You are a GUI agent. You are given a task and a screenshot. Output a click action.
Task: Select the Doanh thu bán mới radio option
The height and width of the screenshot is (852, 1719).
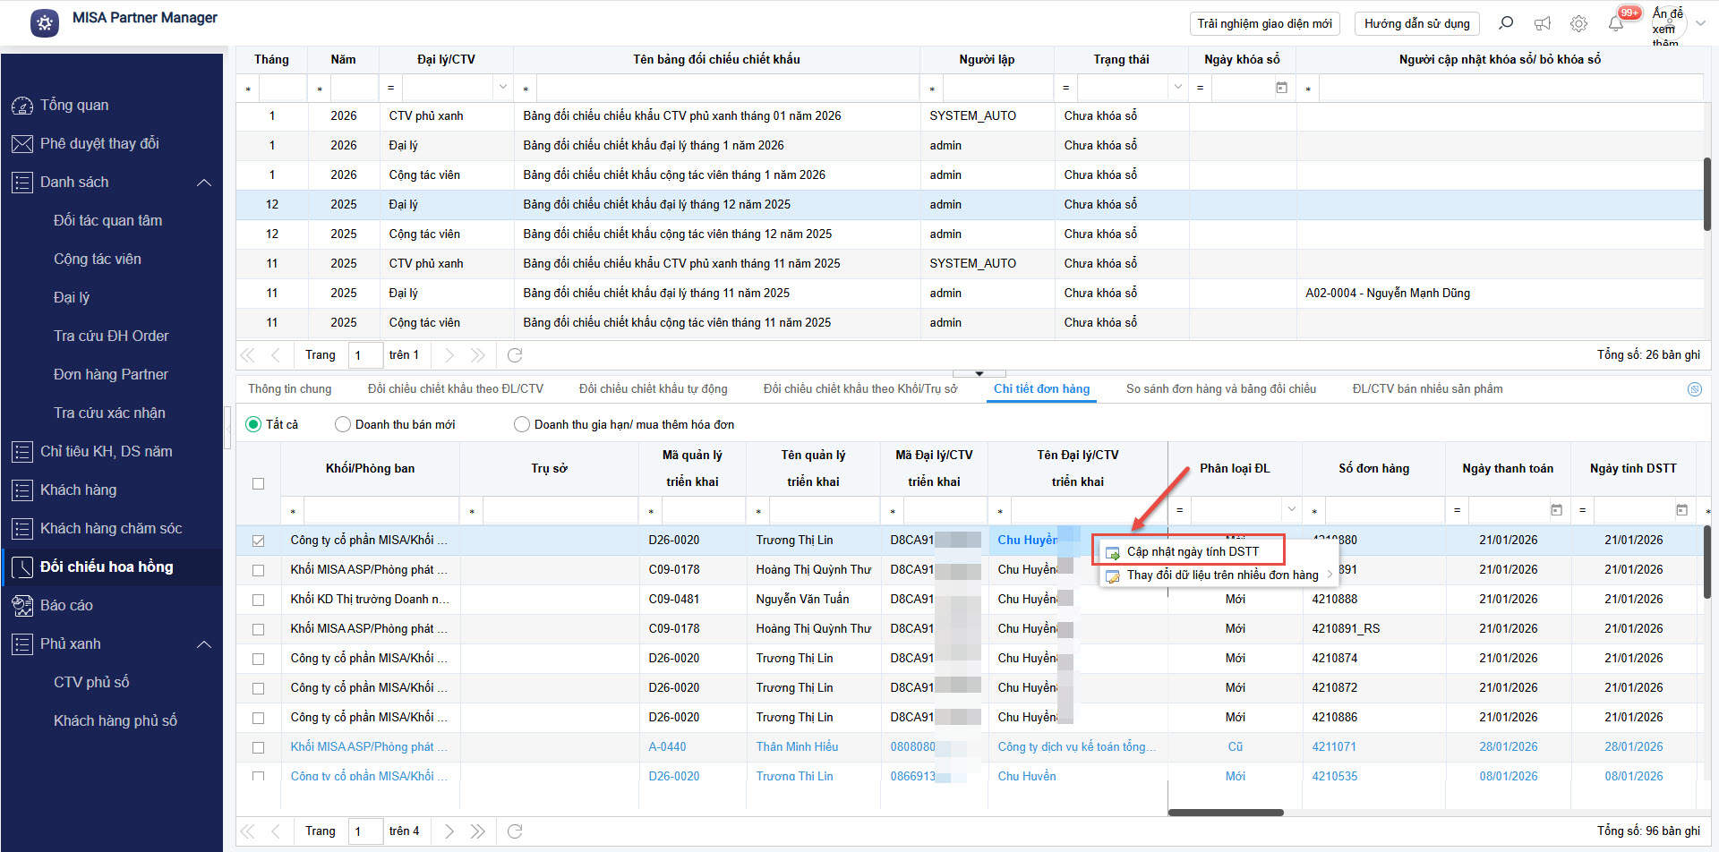coord(343,424)
